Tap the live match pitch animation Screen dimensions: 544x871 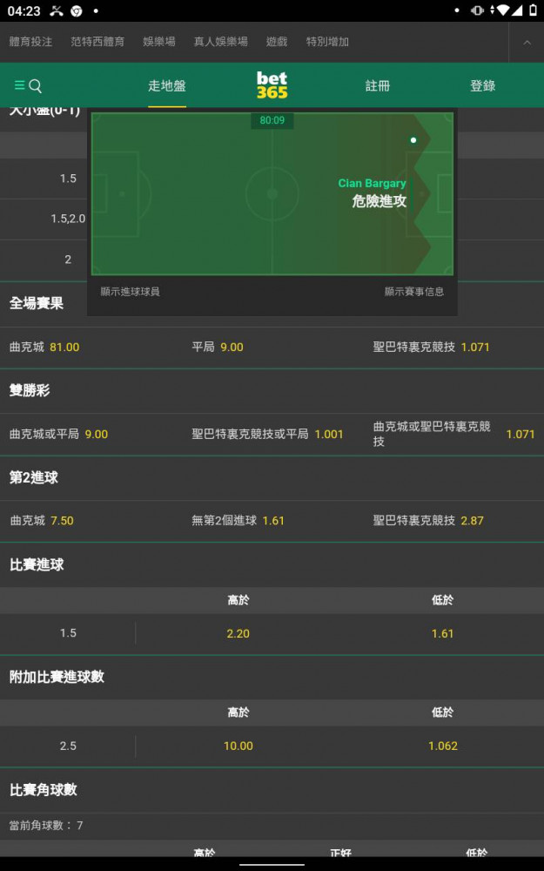tap(272, 194)
